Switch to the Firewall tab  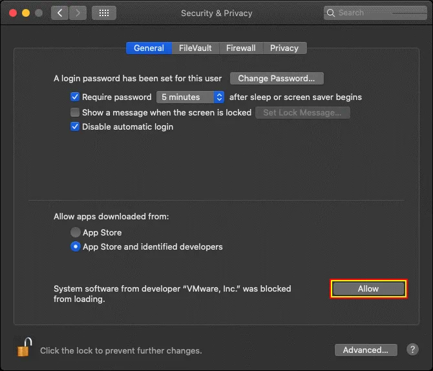coord(240,48)
